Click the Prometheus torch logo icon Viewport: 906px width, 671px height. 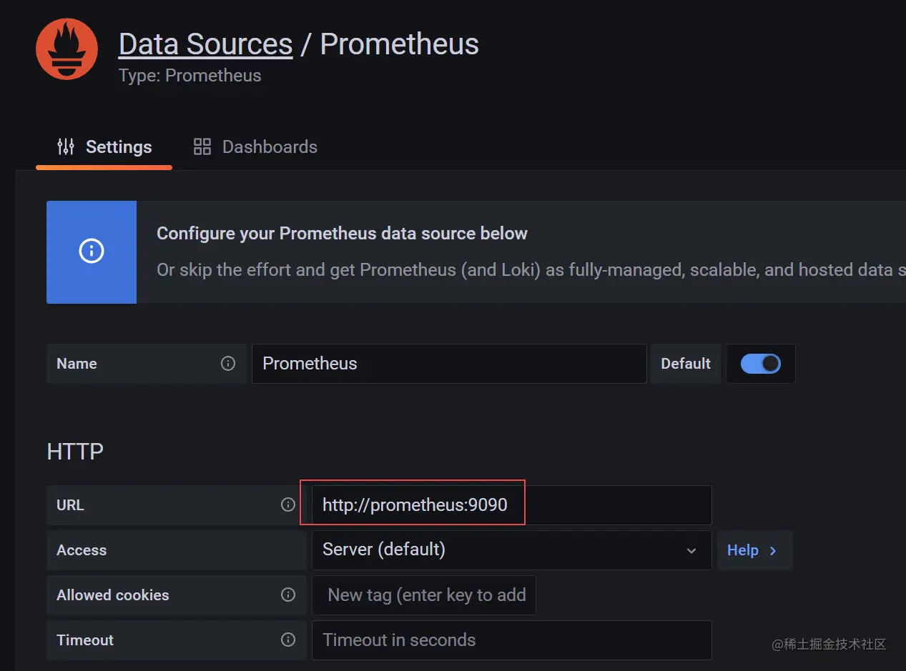(x=67, y=49)
